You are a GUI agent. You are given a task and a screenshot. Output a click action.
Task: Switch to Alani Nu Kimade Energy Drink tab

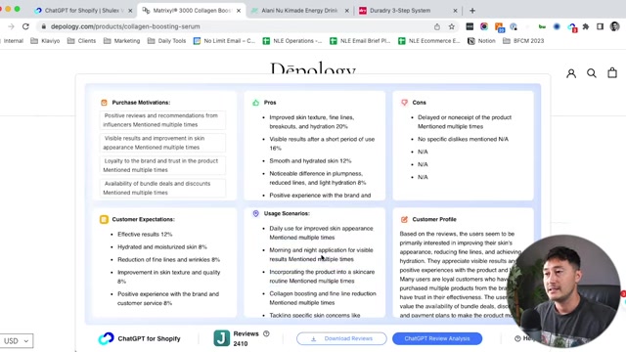point(299,11)
